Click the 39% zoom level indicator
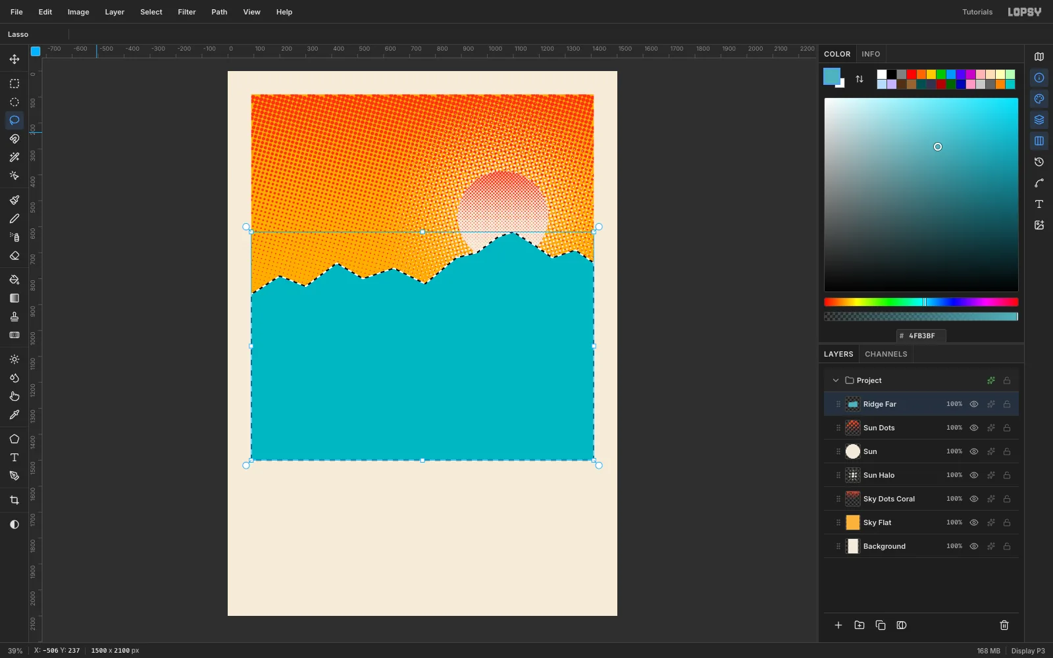This screenshot has width=1053, height=658. tap(15, 651)
